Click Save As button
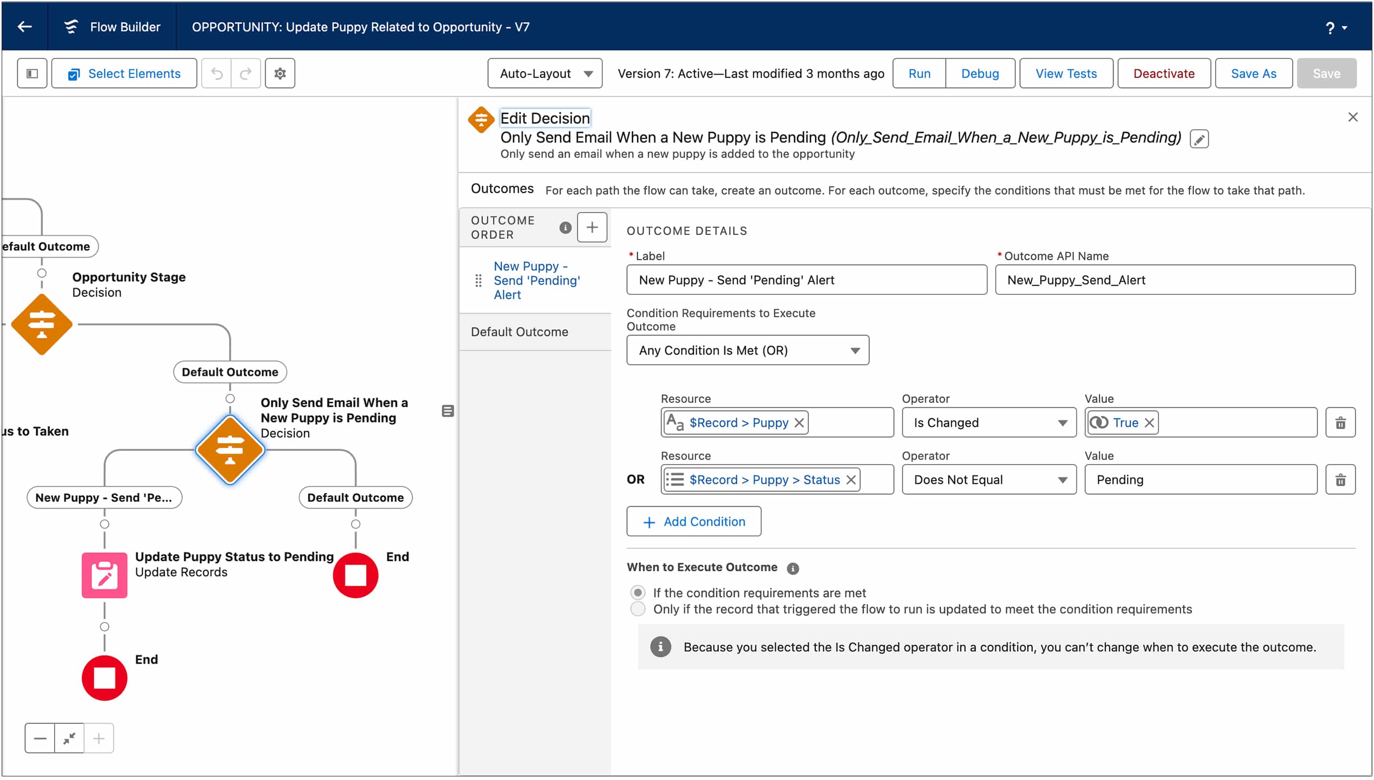 [1253, 73]
